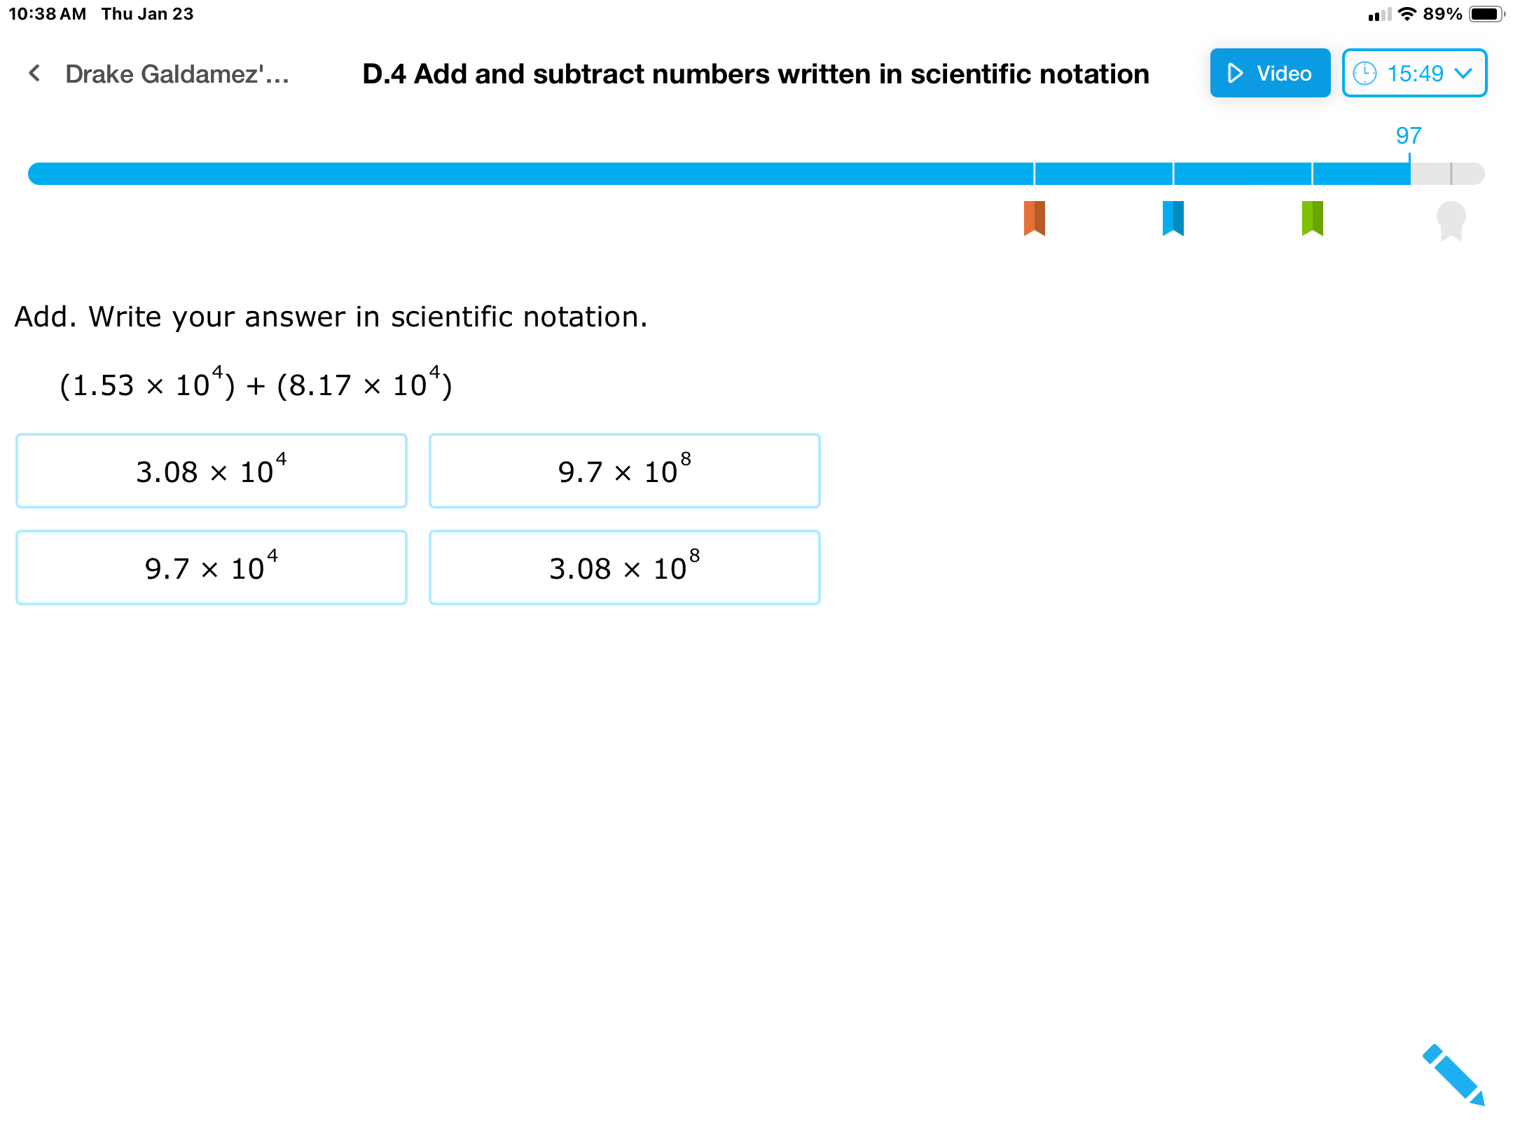Choose answer 9.7 × 10⁸
Image resolution: width=1513 pixels, height=1135 pixels.
624,471
